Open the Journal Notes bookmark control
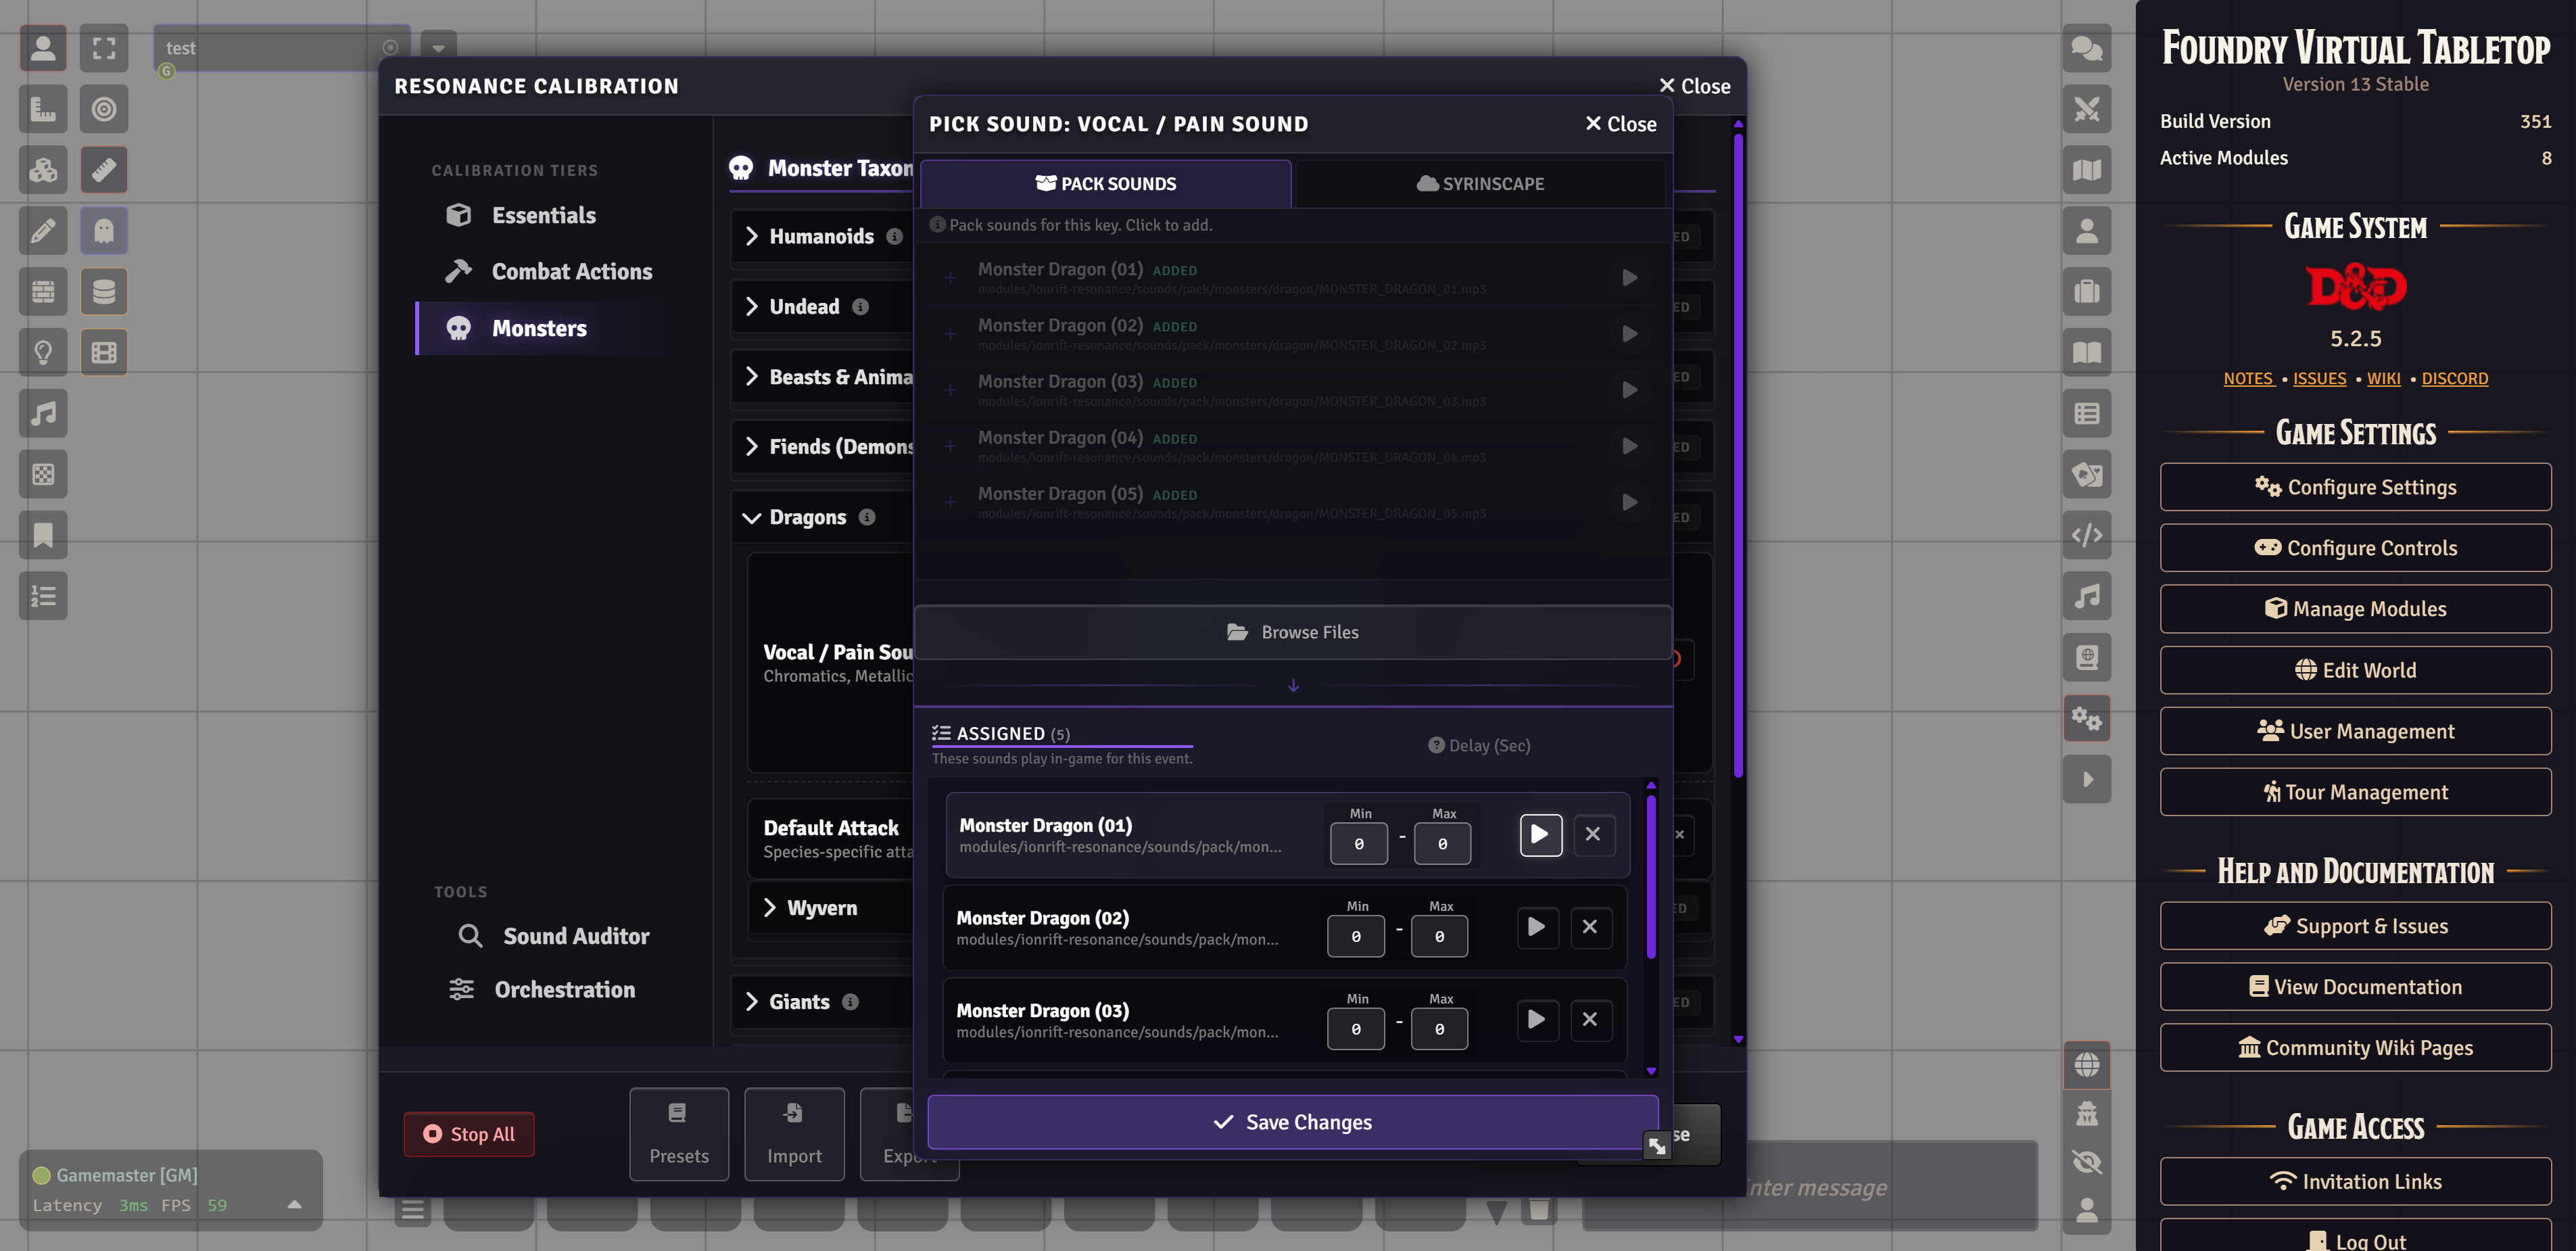The height and width of the screenshot is (1251, 2576). 43,536
